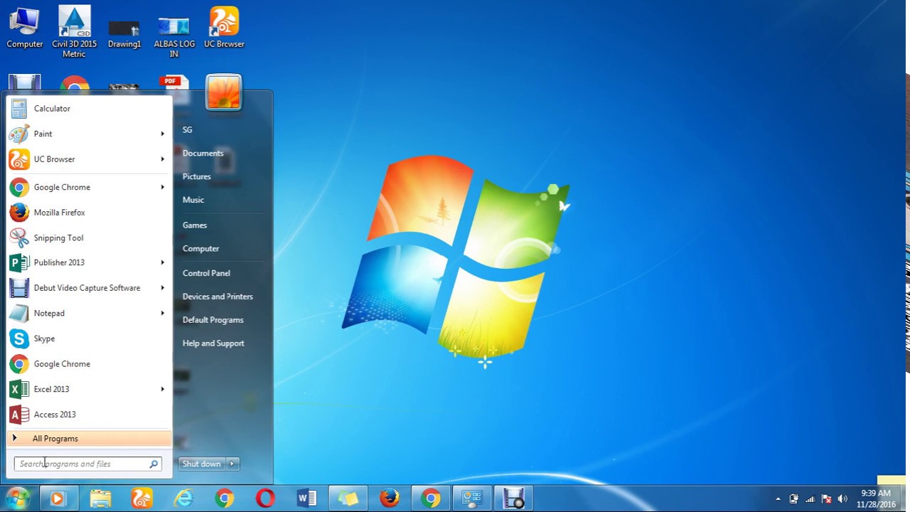Open Internet Explorer from the taskbar
This screenshot has height=512, width=910.
click(183, 498)
